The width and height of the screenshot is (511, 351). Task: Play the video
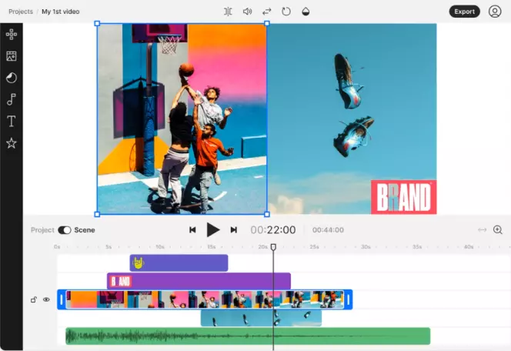click(213, 230)
